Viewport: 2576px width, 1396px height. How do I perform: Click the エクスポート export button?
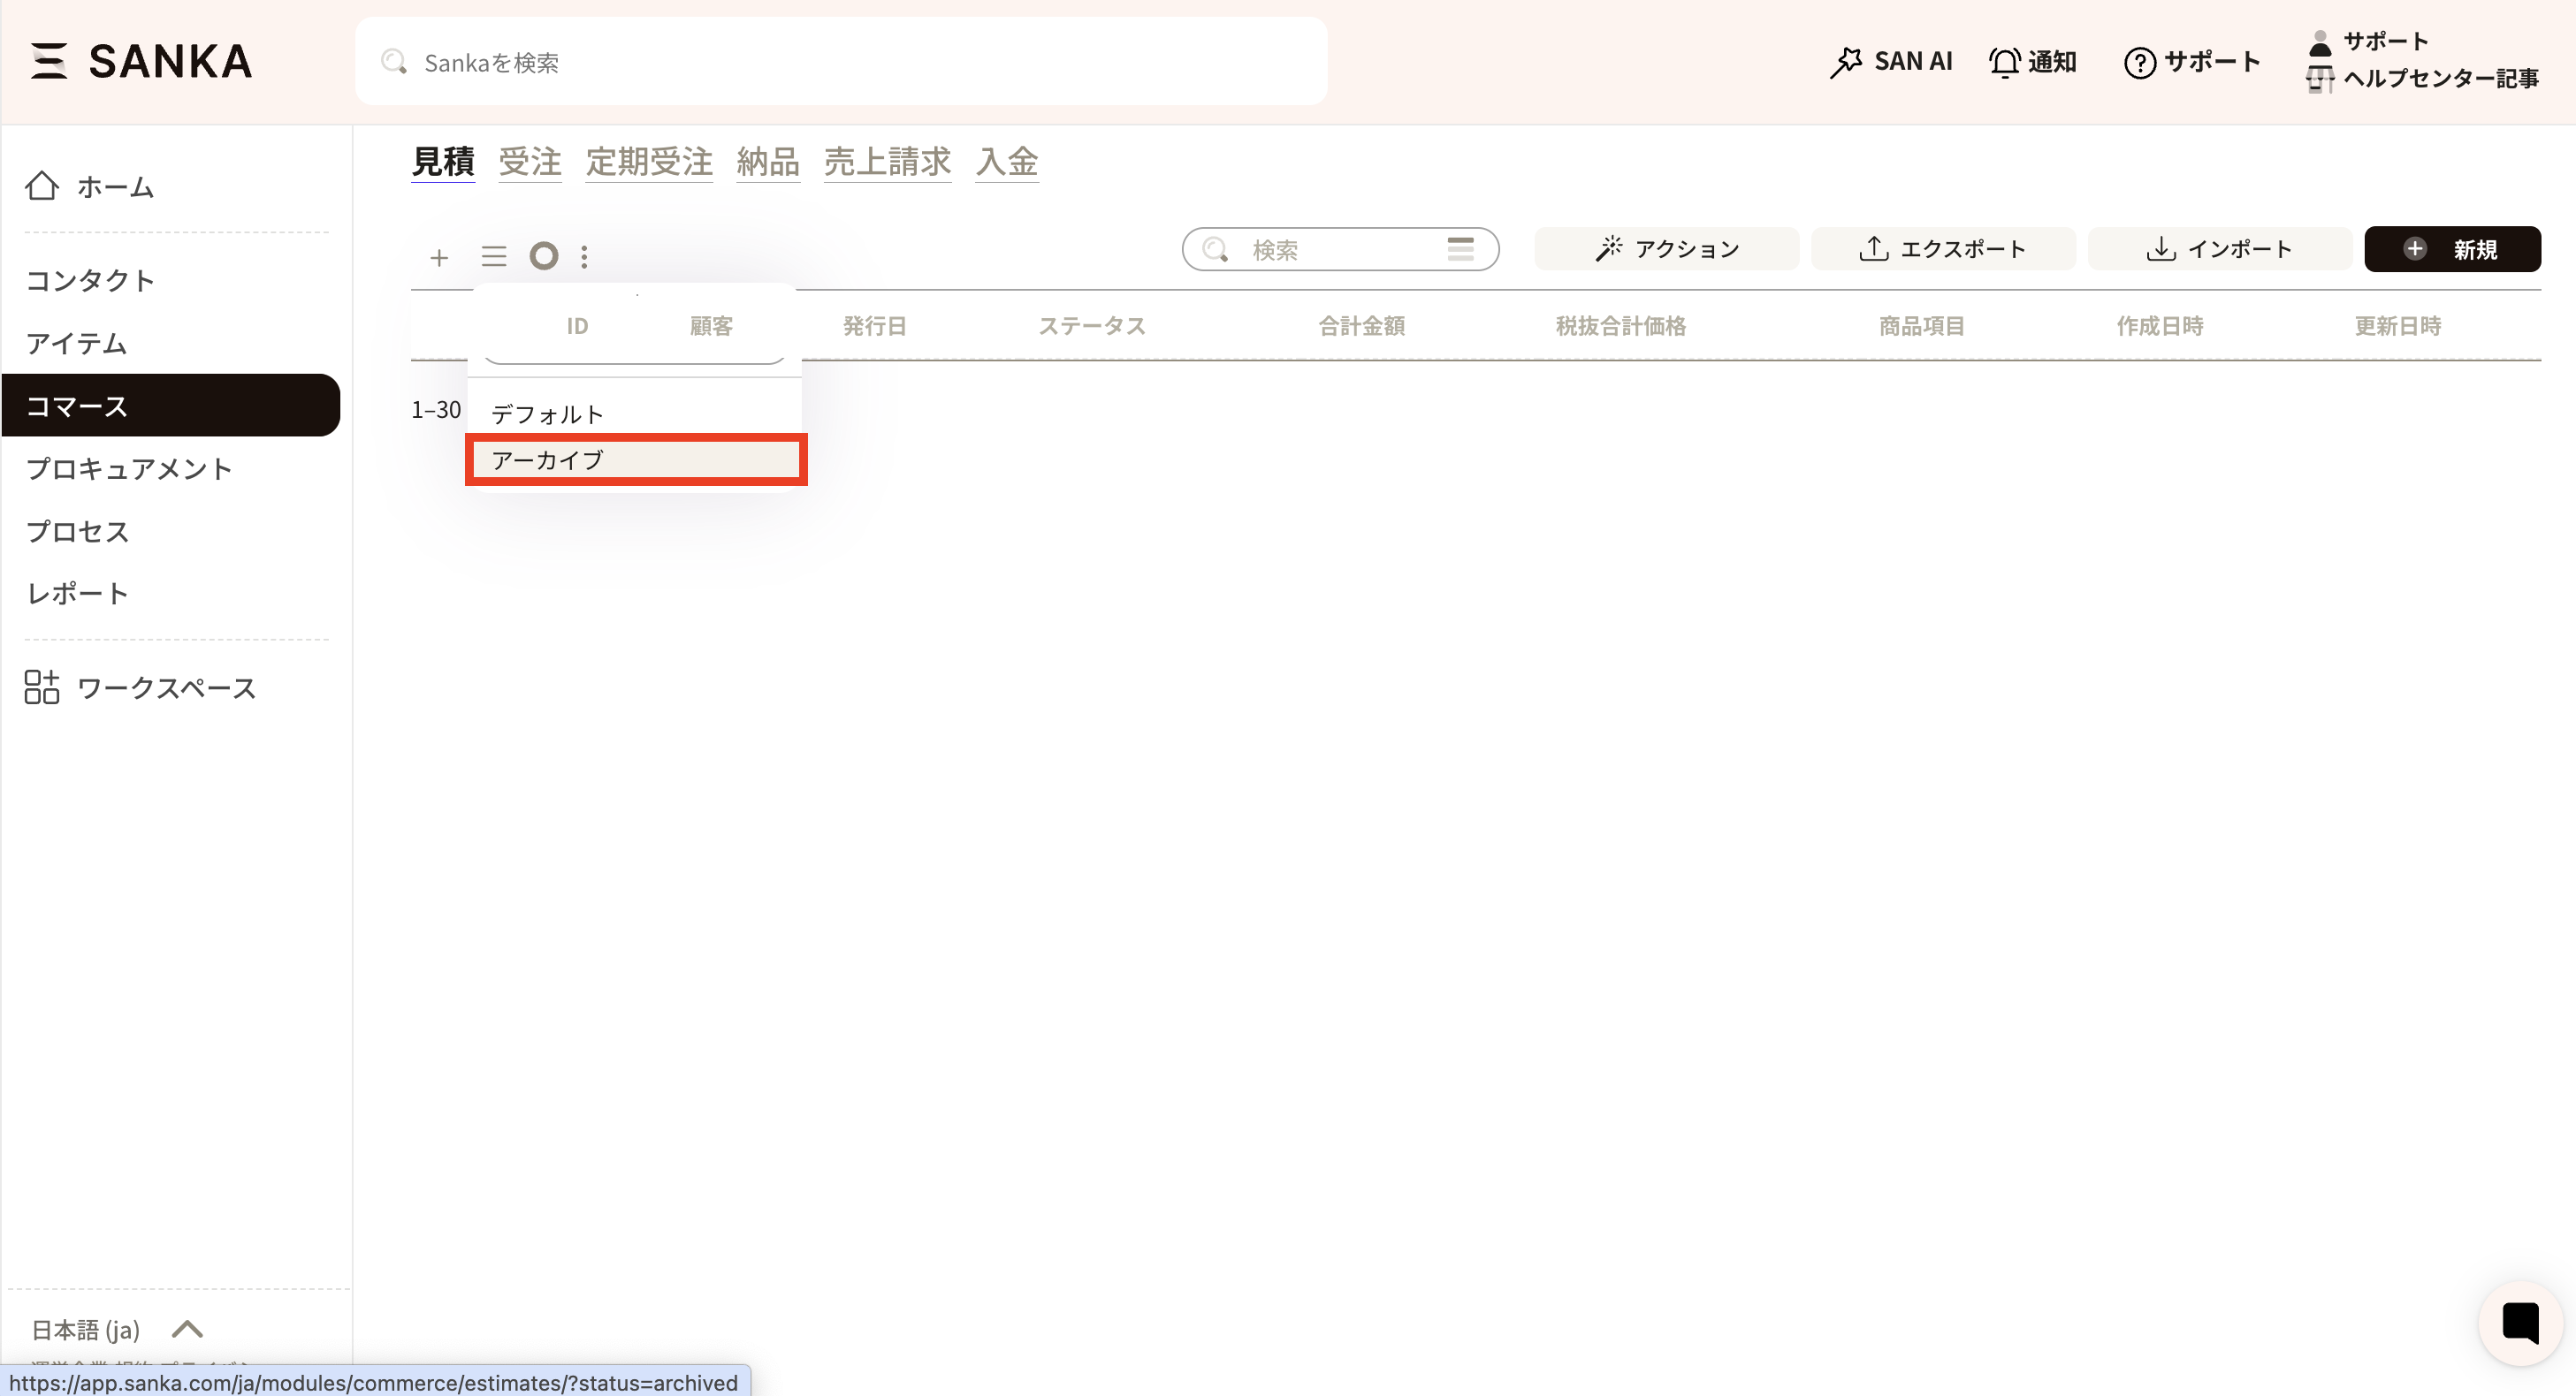pos(1942,249)
